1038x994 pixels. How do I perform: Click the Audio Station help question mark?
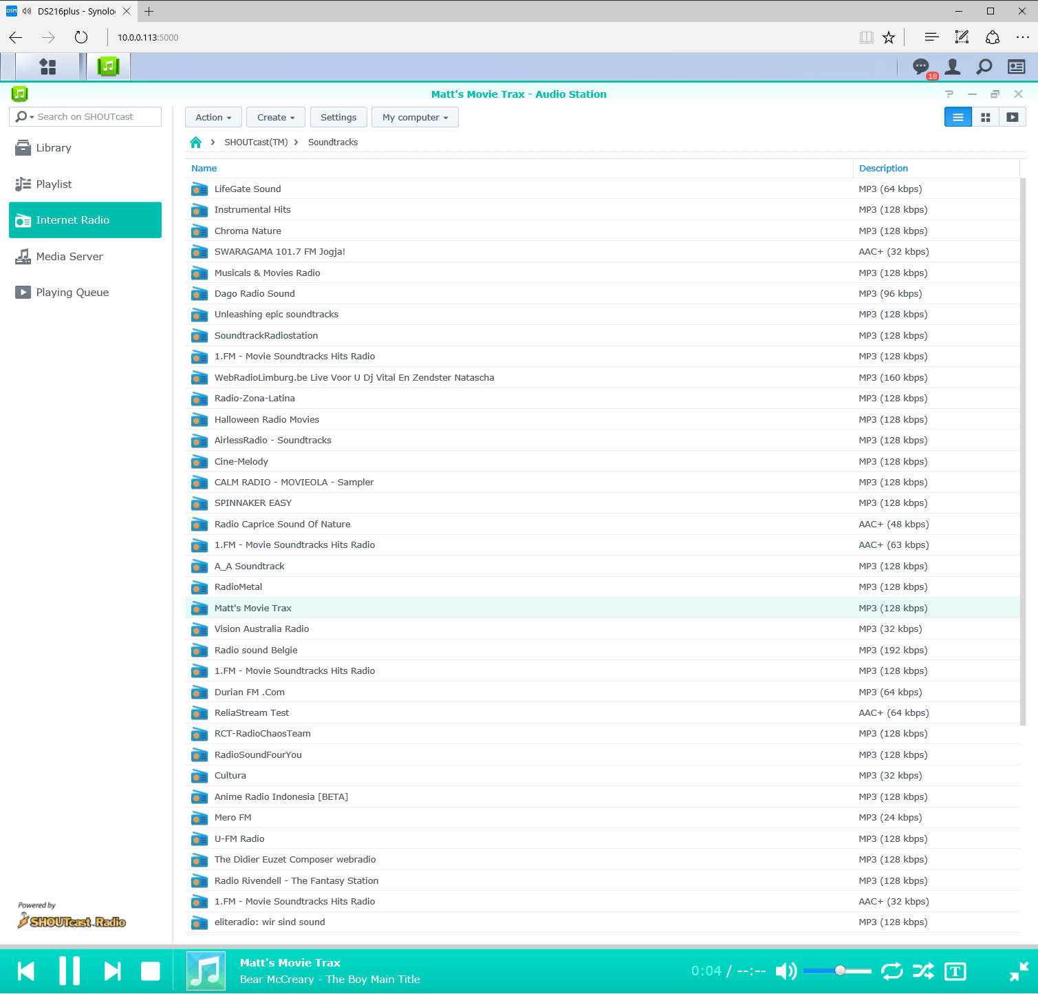949,94
